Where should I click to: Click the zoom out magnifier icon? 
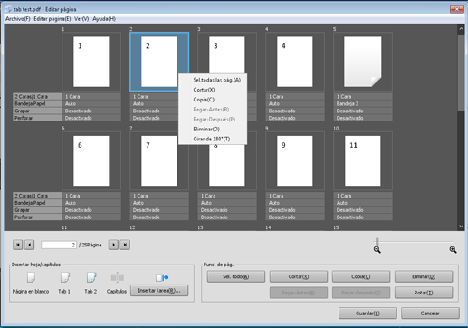[x=377, y=249]
